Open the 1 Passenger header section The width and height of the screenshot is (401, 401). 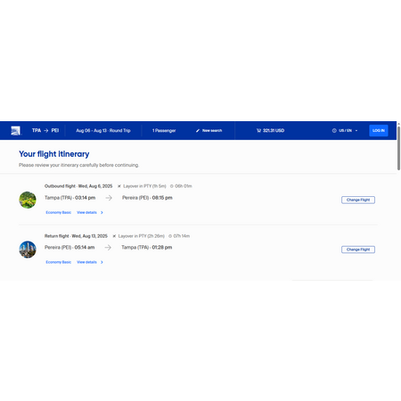pos(164,131)
